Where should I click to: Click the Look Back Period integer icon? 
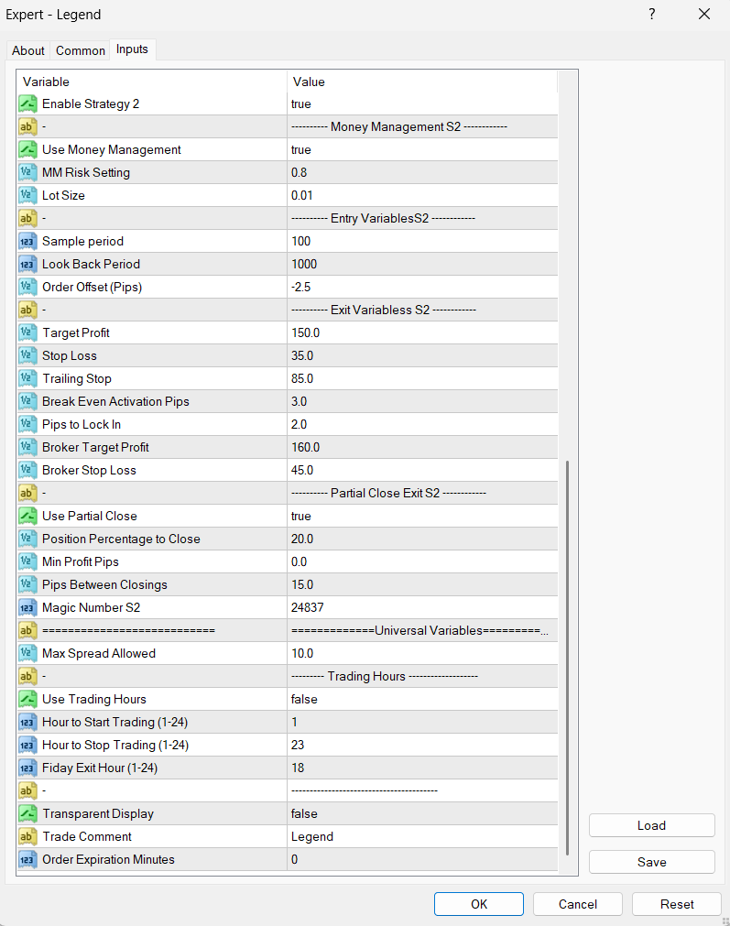coord(27,264)
